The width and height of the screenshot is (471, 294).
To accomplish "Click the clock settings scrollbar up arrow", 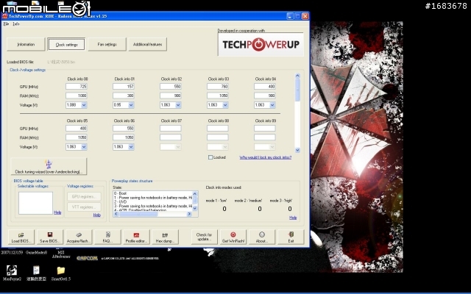I will [297, 76].
